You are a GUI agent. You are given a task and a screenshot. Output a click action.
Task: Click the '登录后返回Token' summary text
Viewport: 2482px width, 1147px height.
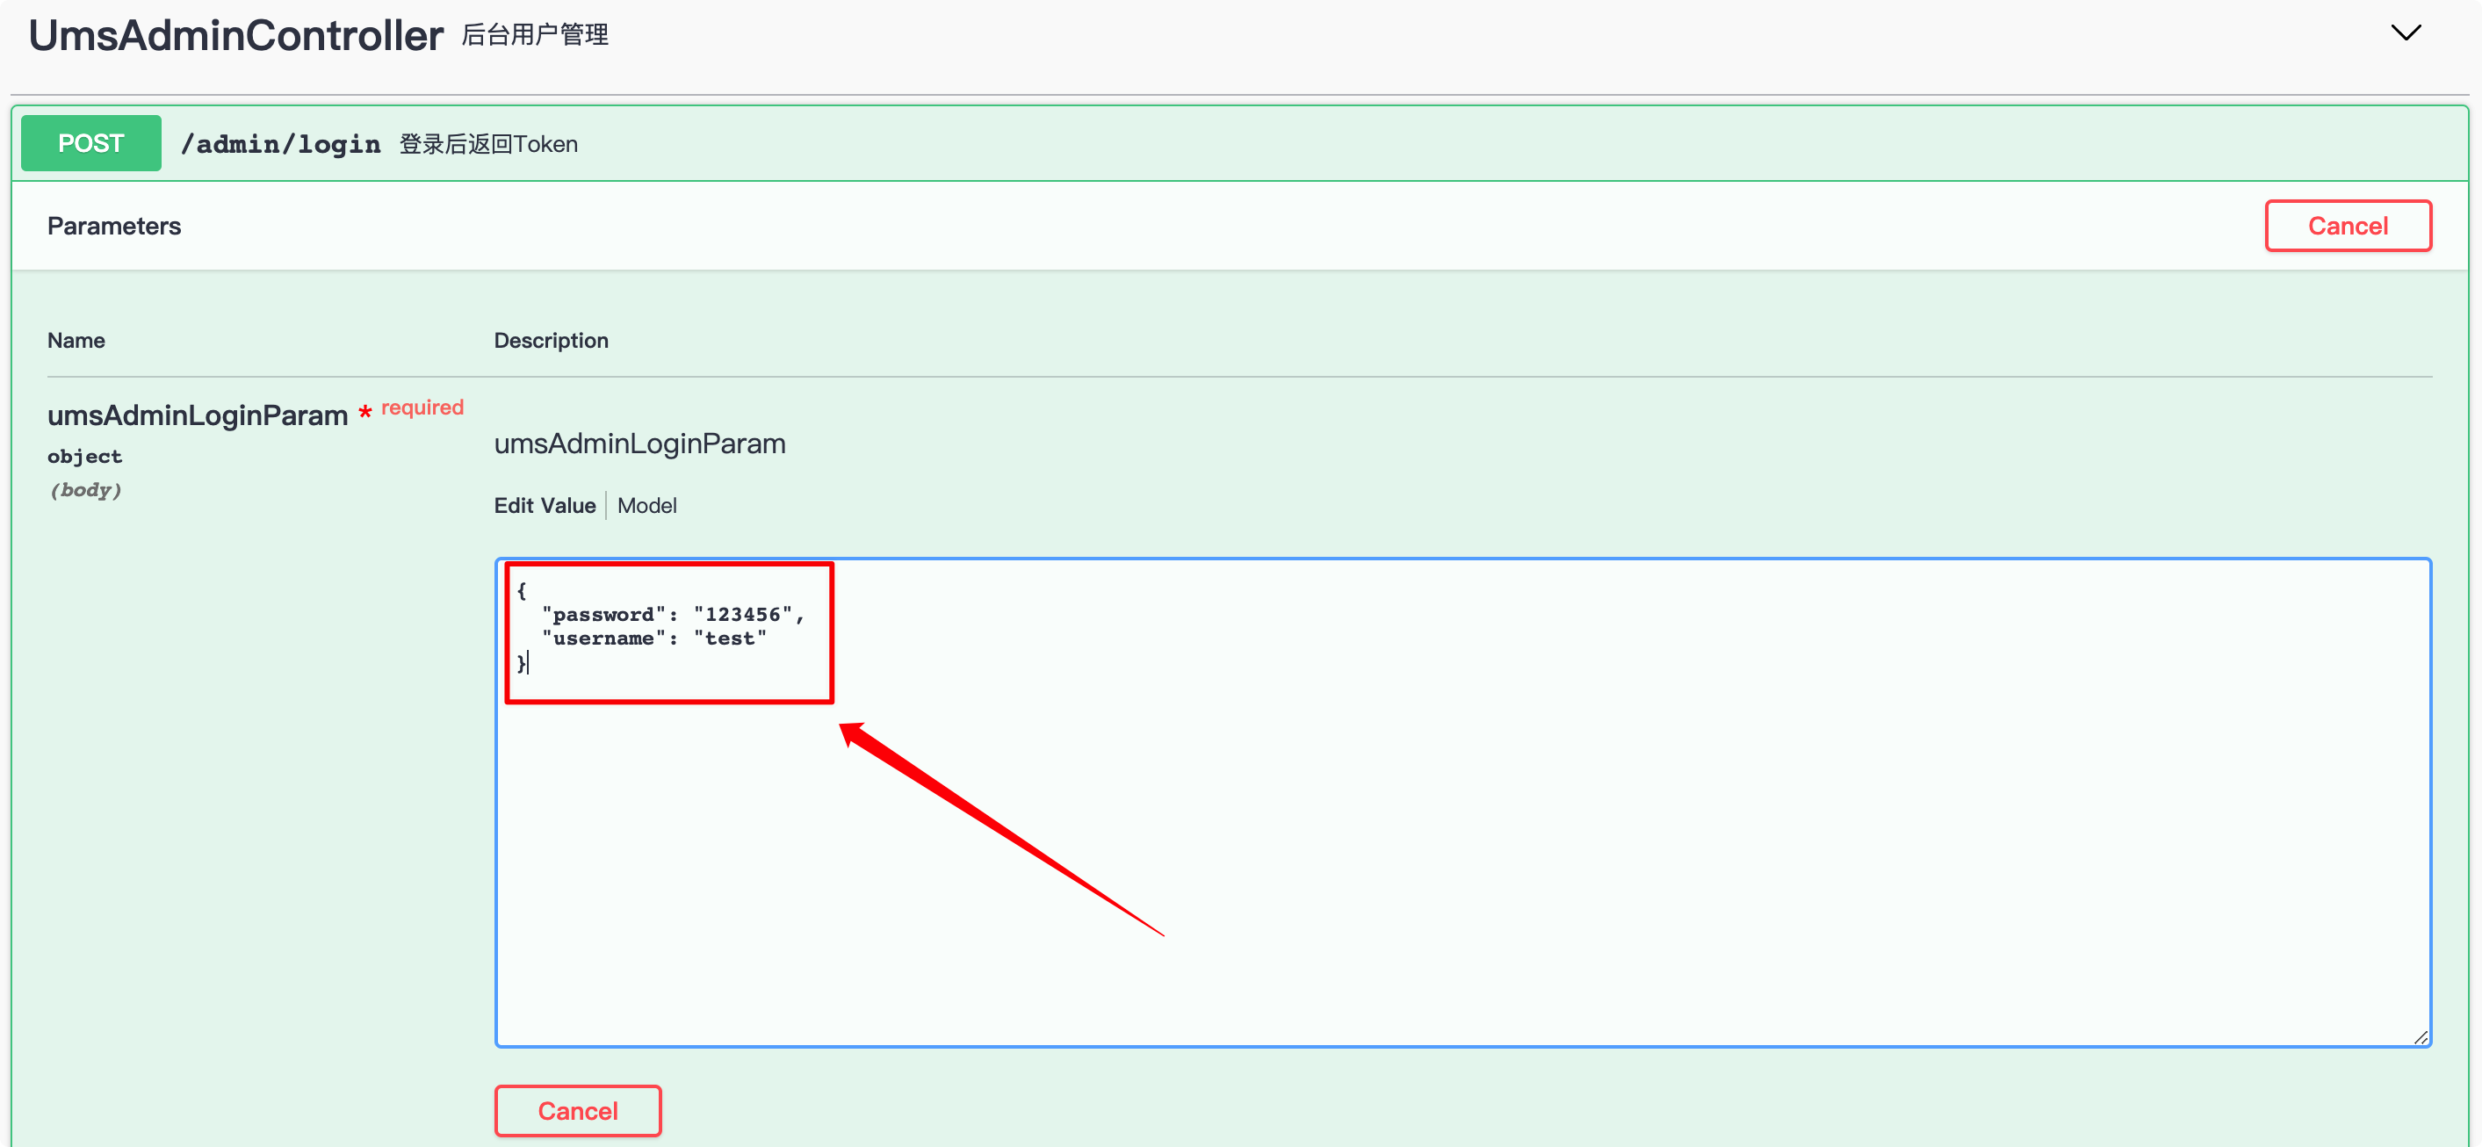(x=488, y=144)
